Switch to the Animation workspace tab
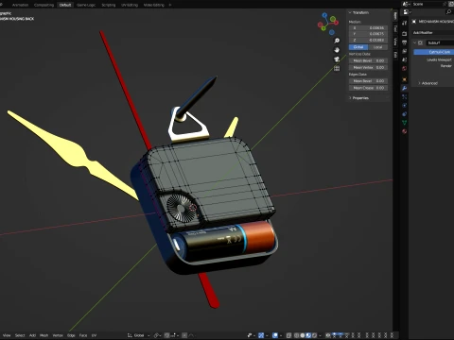Screen dimensions: 454x340 [20, 5]
